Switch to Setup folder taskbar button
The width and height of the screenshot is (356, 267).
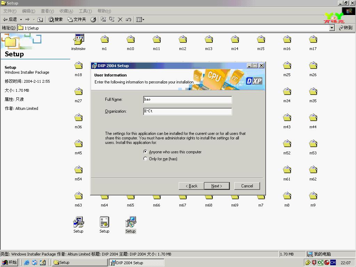pos(80,262)
